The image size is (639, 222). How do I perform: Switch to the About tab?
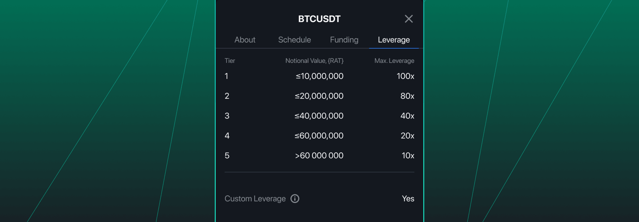245,40
